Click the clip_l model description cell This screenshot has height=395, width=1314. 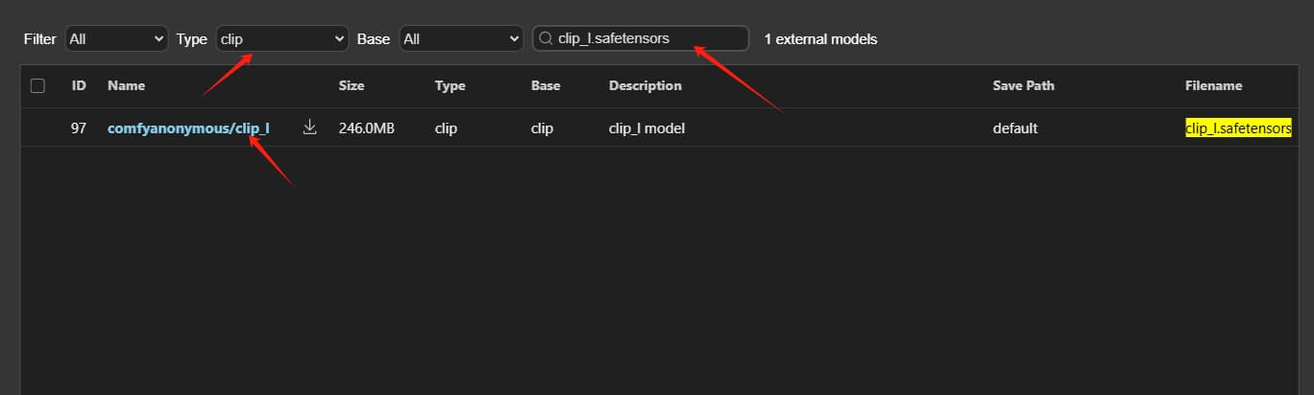tap(646, 128)
